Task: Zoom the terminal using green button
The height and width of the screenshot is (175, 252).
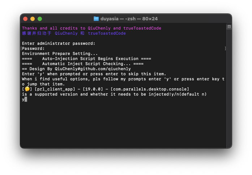Action: [x=40, y=19]
